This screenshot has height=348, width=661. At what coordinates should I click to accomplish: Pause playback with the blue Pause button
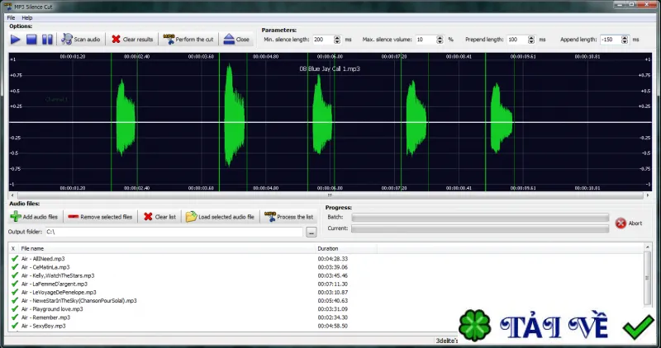[x=47, y=40]
